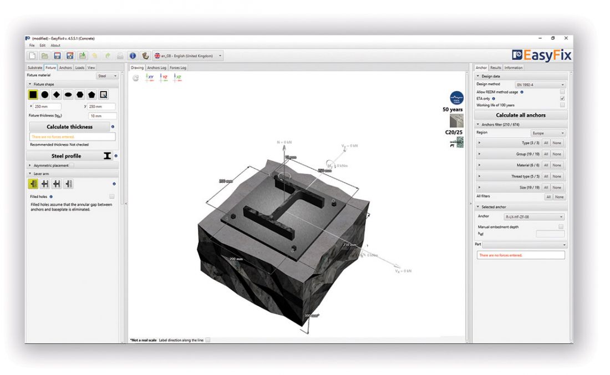Select the diamond fixture shape
The height and width of the screenshot is (375, 610).
coord(57,94)
